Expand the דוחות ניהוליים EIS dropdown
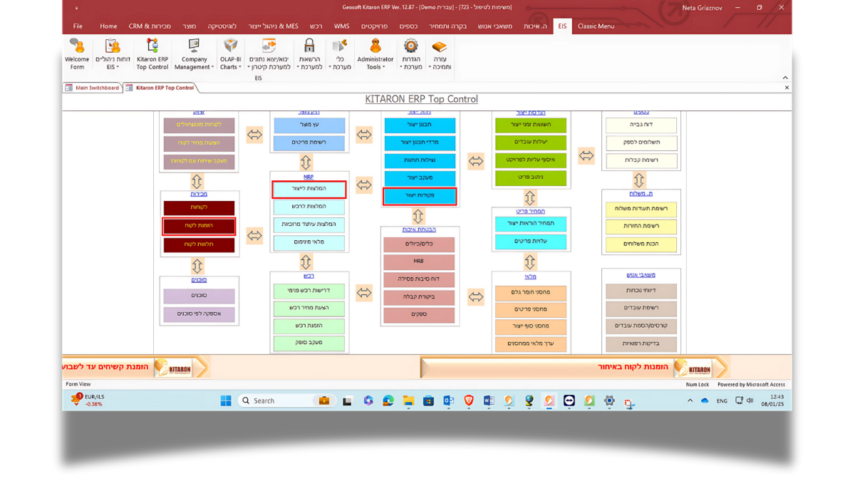The image size is (855, 481). [113, 55]
